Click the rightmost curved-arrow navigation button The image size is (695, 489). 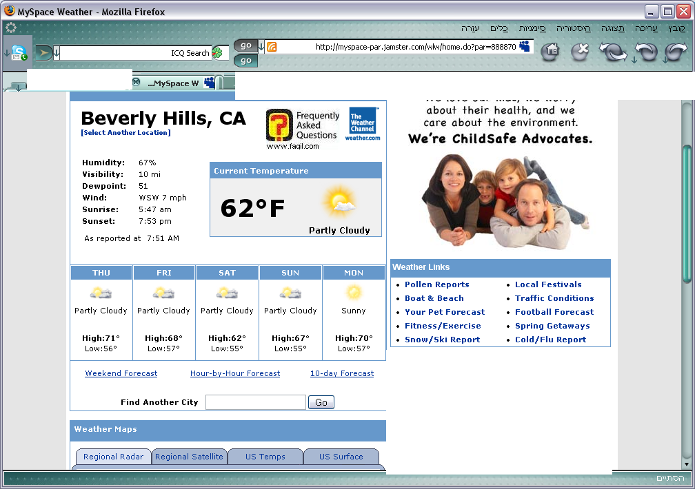click(x=676, y=52)
